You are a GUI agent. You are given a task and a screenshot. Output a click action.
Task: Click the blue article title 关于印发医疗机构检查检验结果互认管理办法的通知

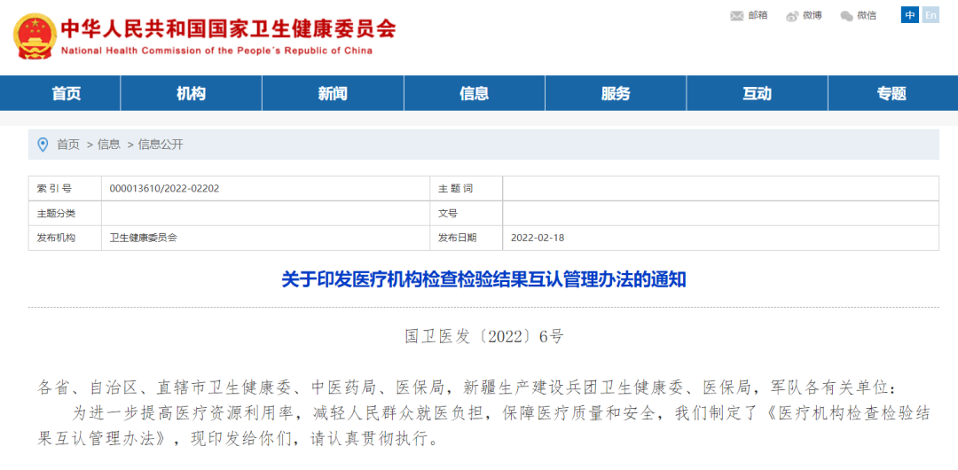point(484,280)
